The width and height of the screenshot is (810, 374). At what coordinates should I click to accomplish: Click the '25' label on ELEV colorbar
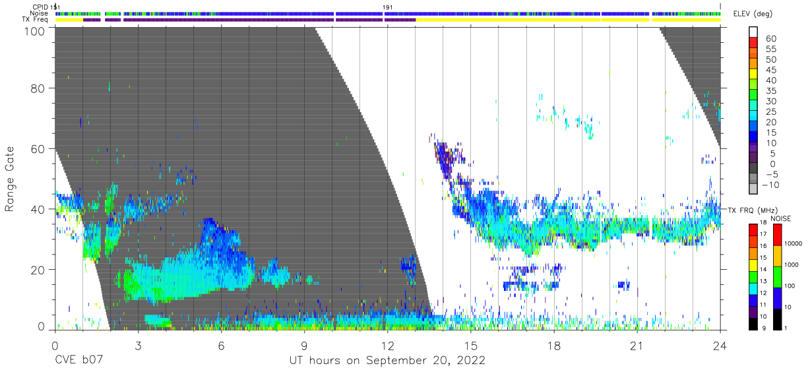(770, 112)
